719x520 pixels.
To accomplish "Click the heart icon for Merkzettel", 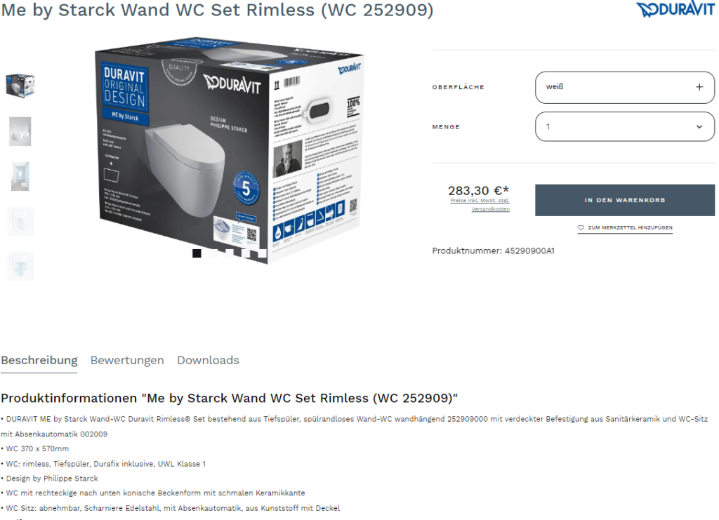I will point(581,227).
